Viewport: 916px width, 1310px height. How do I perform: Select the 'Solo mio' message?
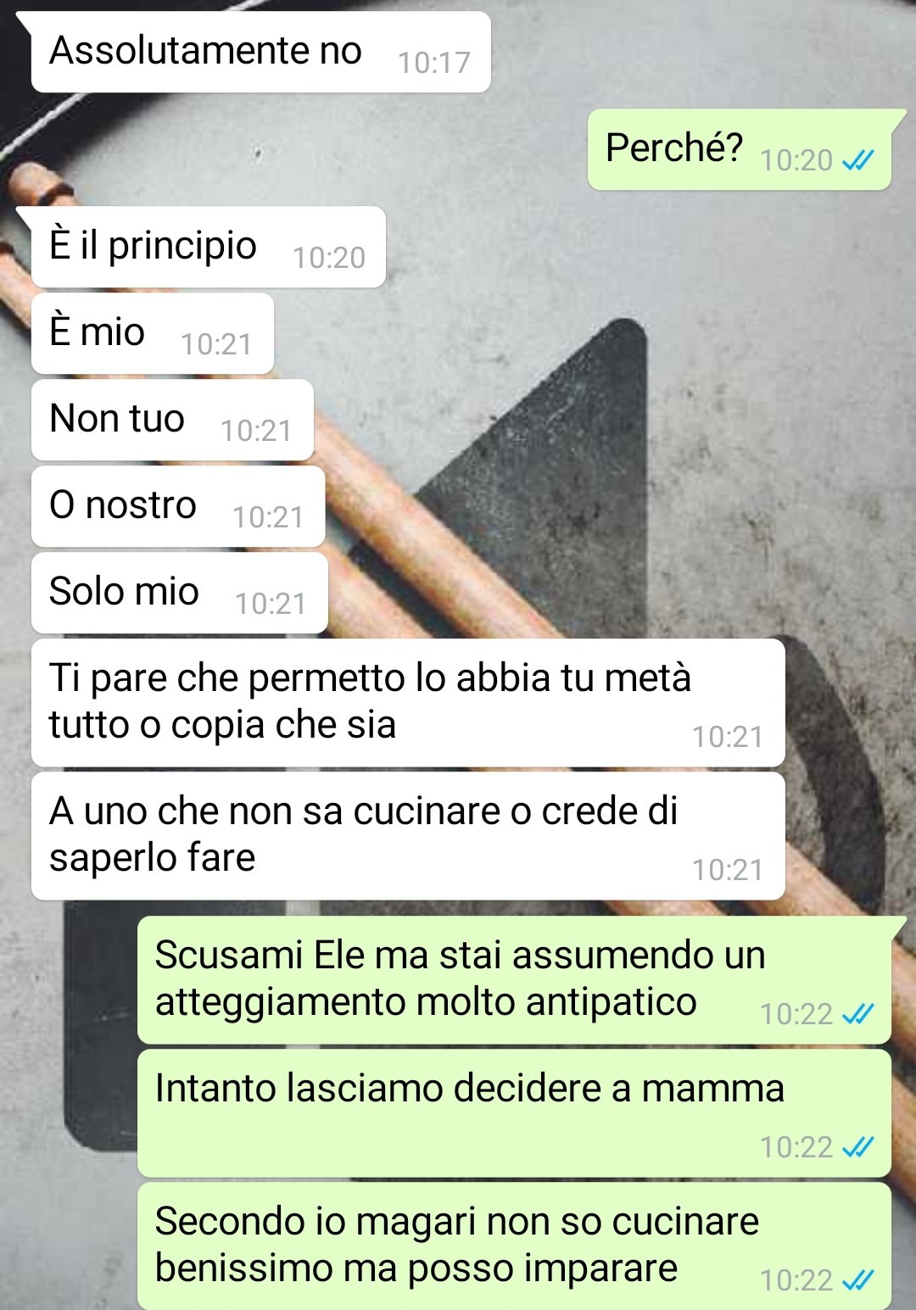point(180,593)
